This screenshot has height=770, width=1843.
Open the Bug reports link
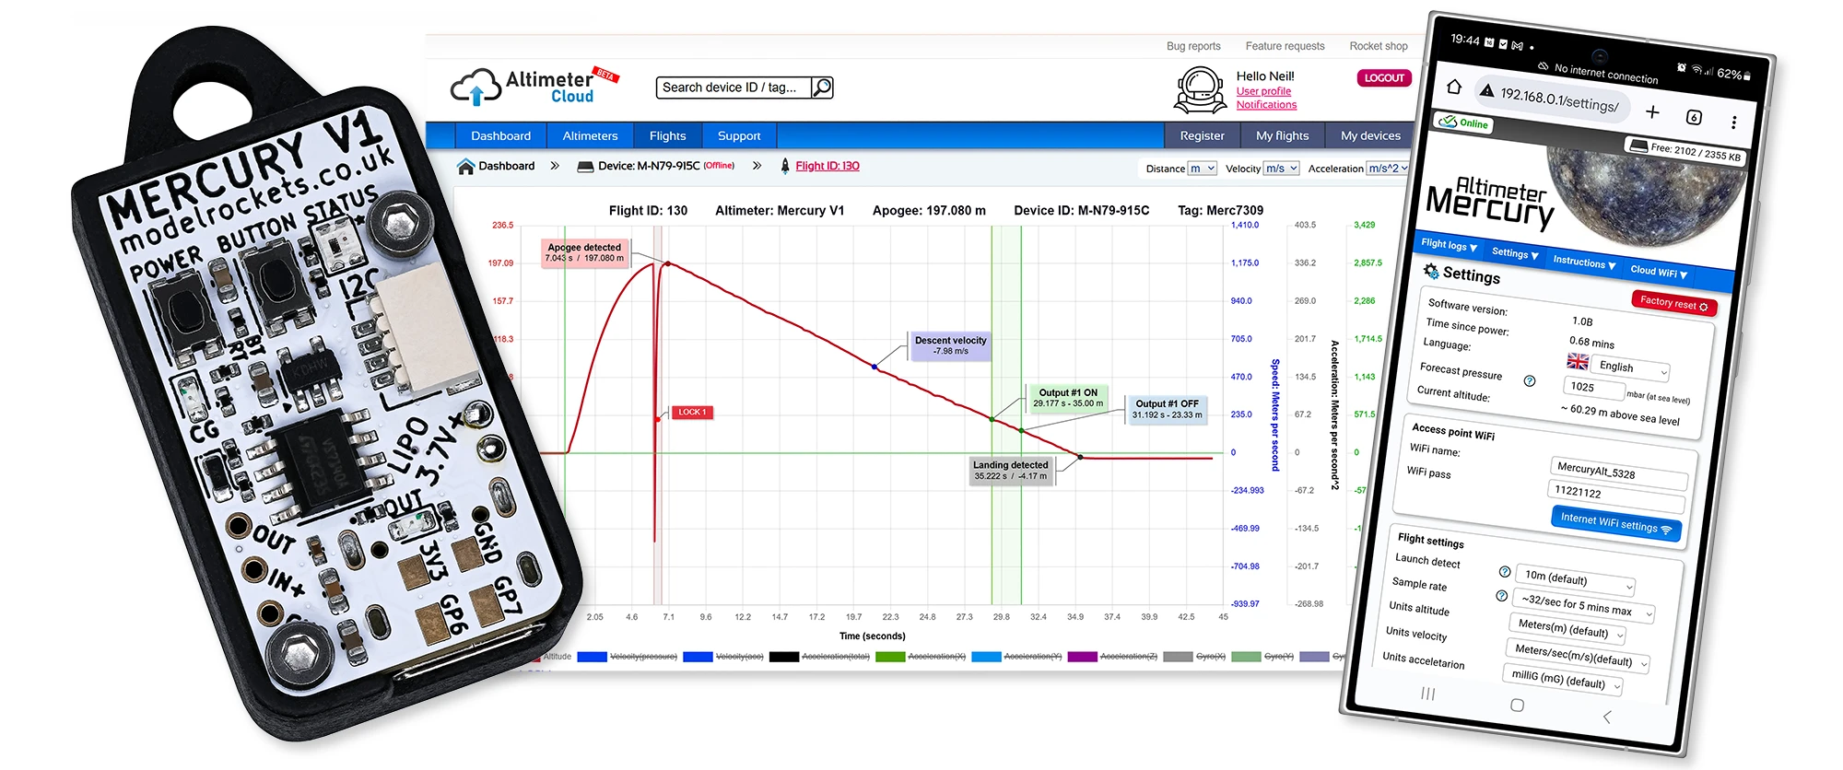pos(1193,46)
